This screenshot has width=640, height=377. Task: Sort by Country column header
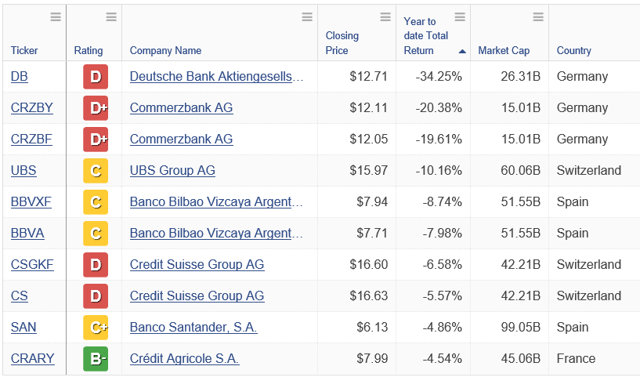(573, 51)
